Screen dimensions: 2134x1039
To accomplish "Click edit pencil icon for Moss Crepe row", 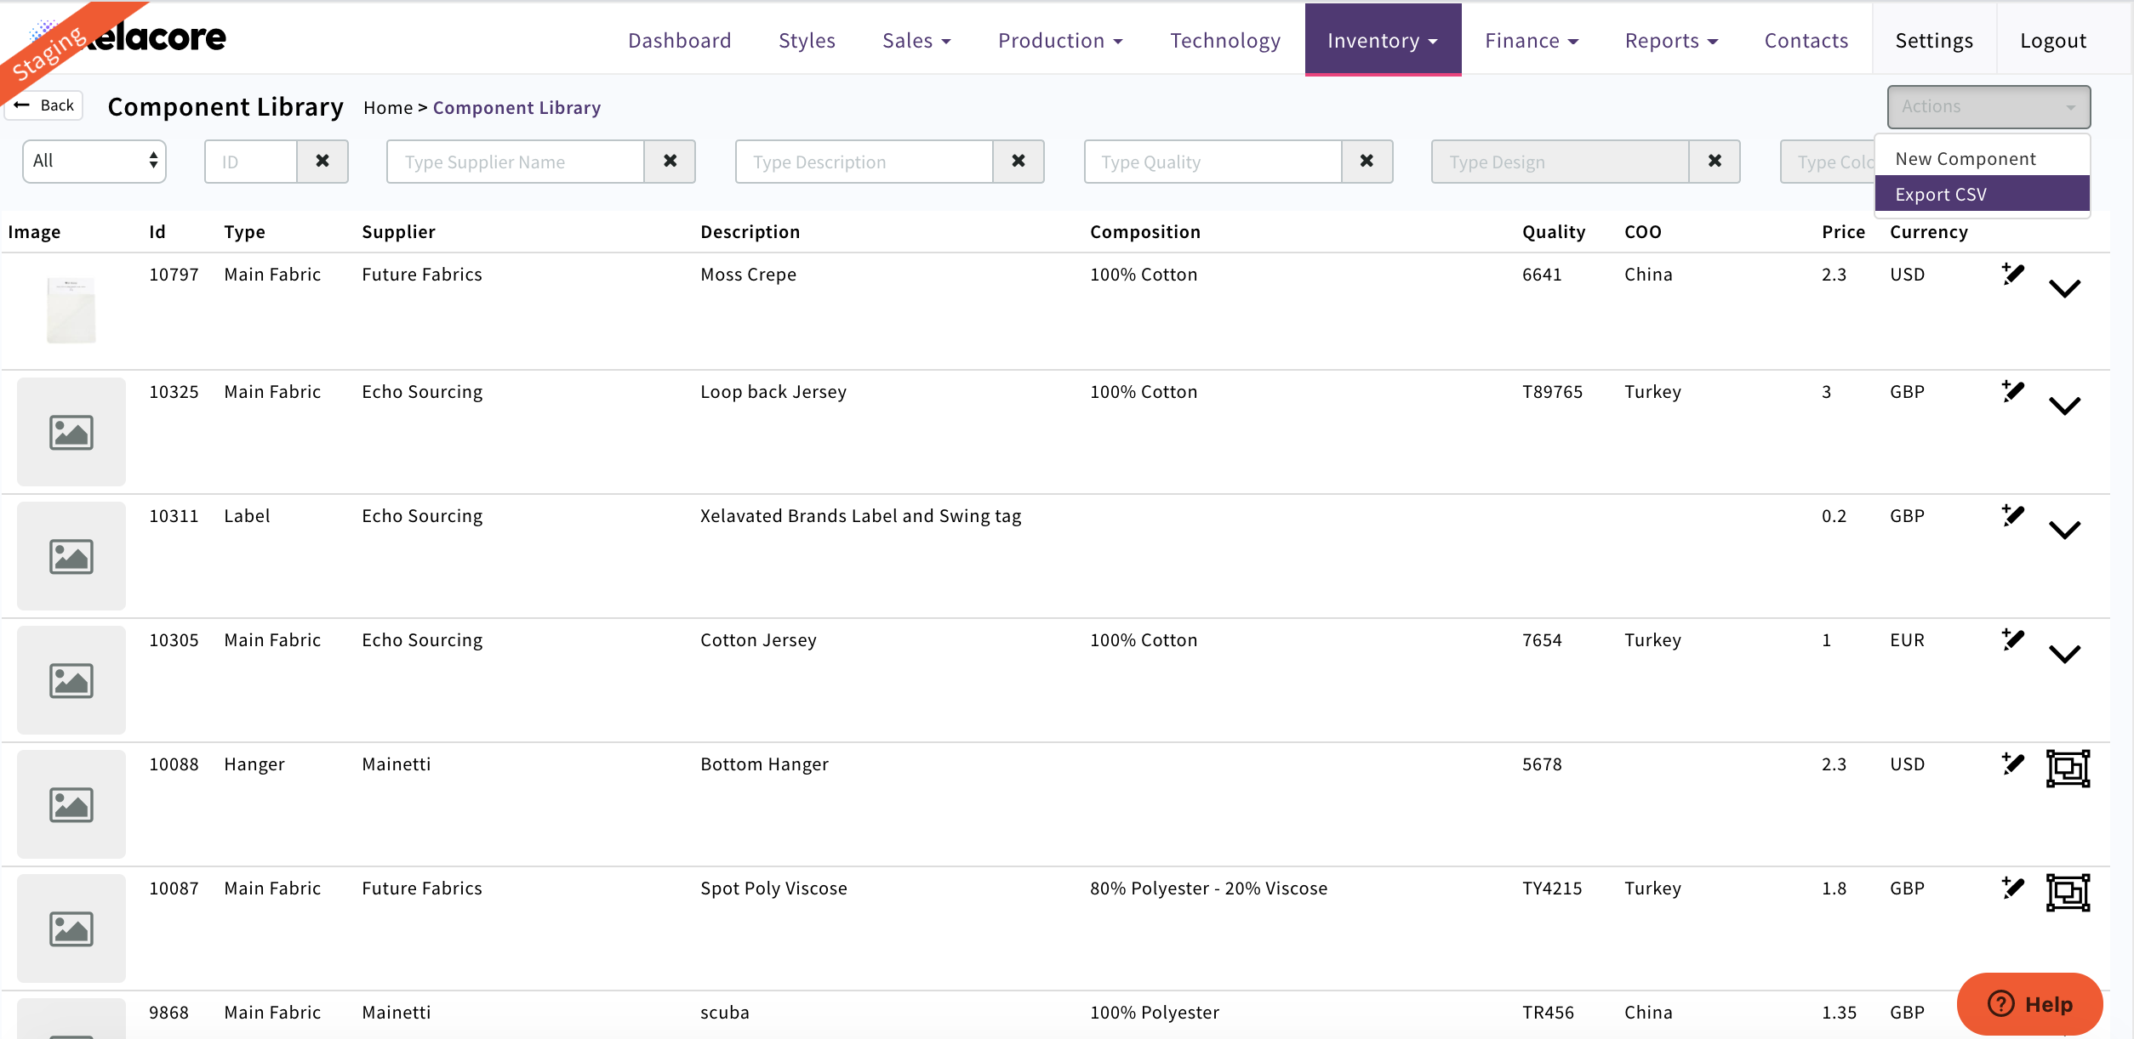I will coord(2013,275).
